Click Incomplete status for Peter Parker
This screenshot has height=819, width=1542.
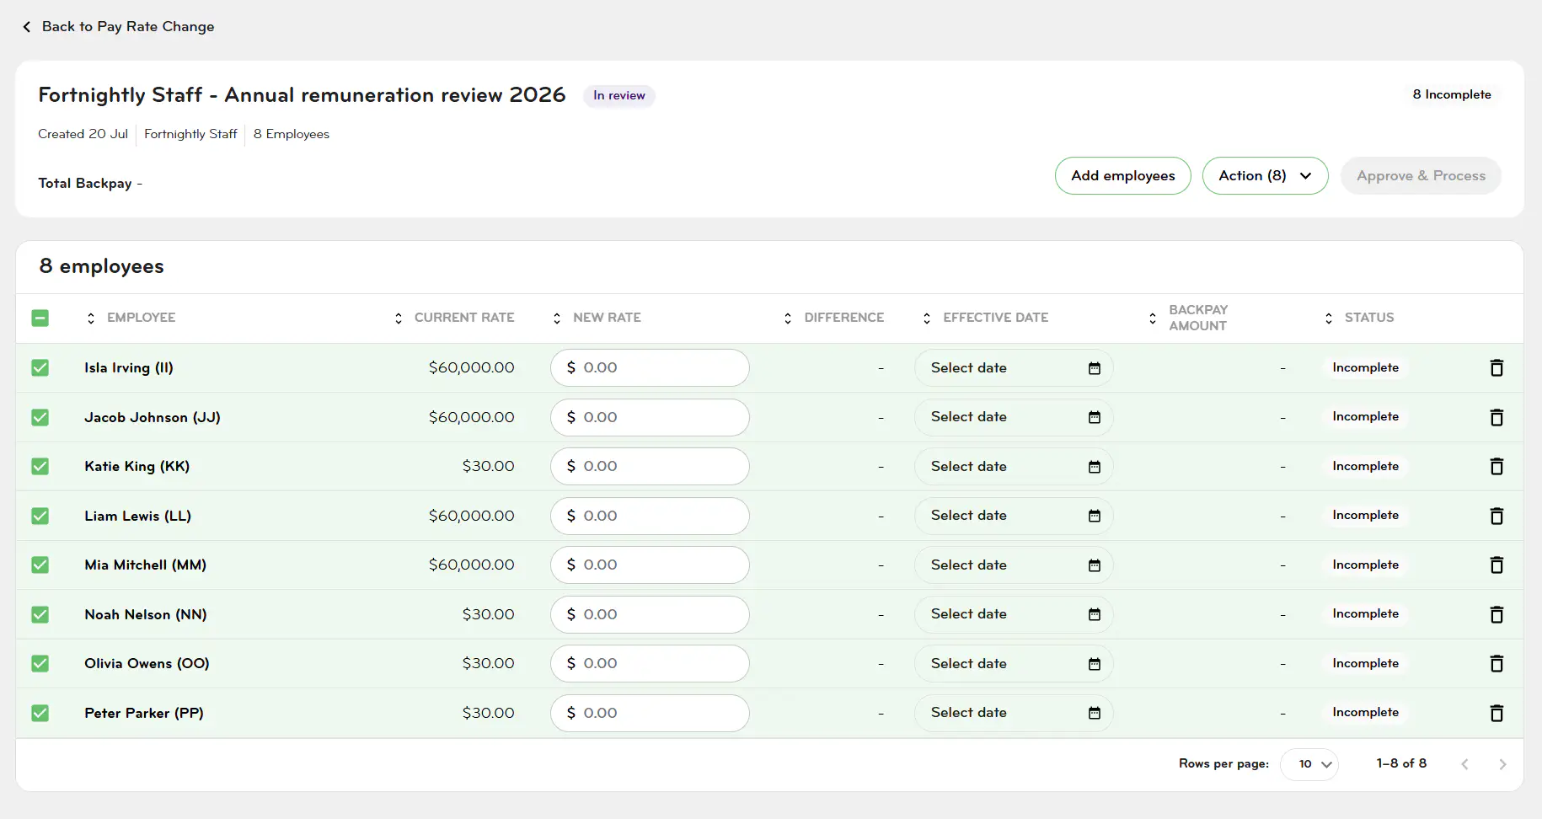[x=1365, y=712]
